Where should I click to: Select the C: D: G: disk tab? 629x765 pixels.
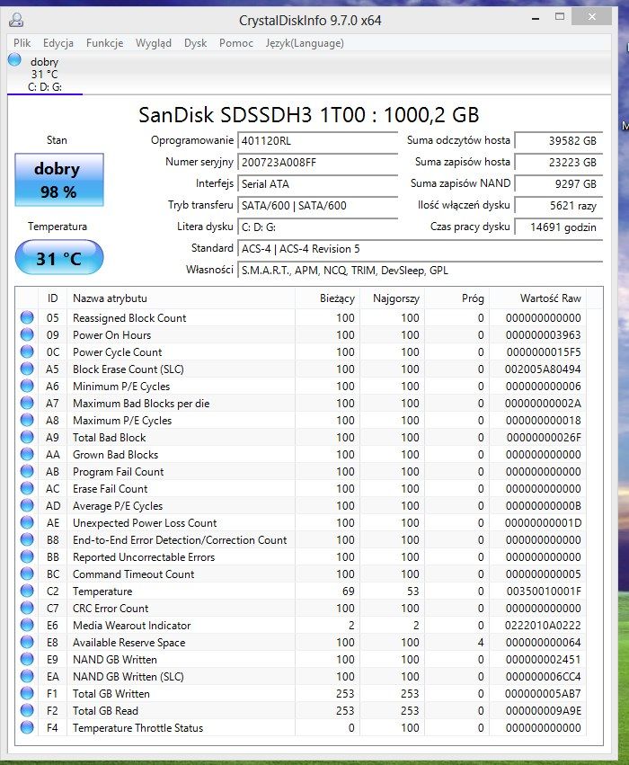[45, 74]
